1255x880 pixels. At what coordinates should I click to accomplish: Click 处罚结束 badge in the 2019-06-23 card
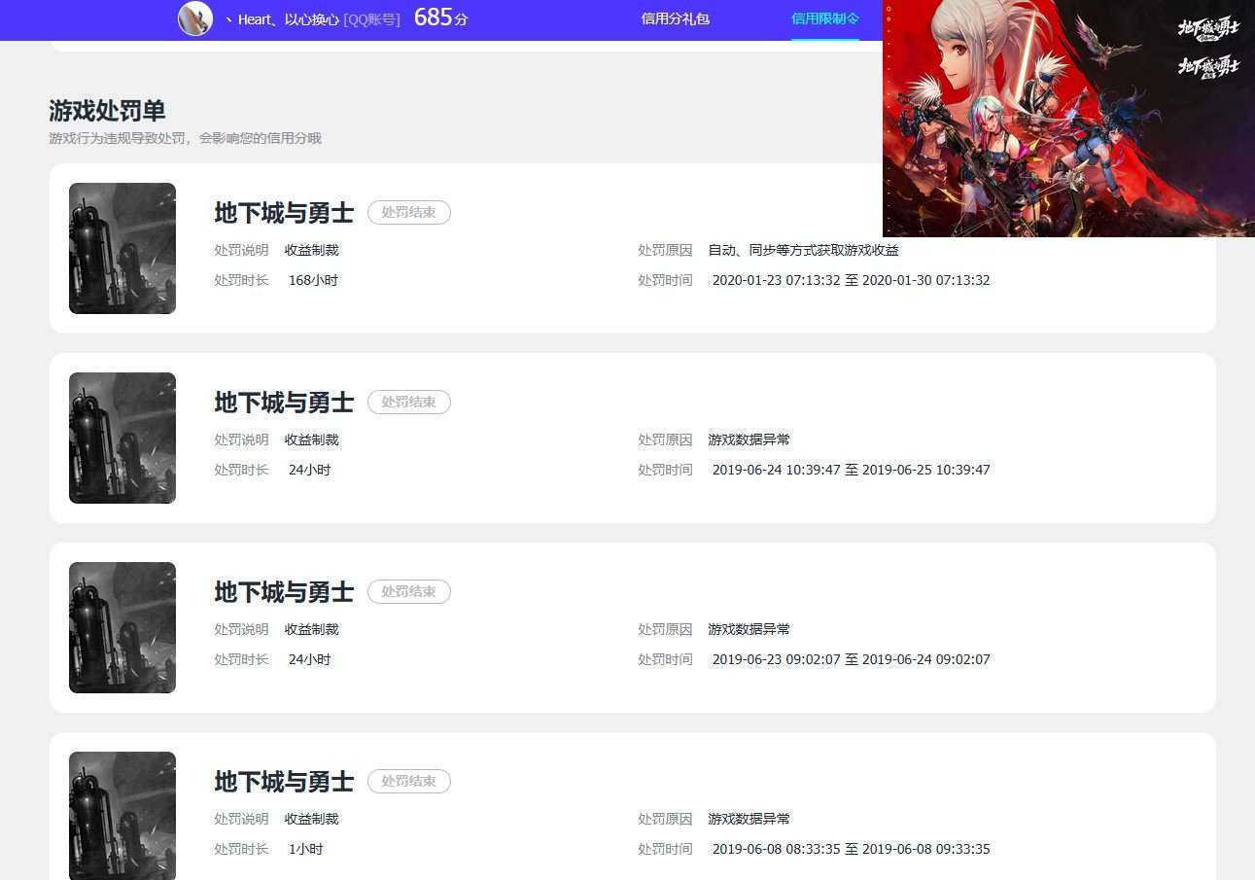409,591
